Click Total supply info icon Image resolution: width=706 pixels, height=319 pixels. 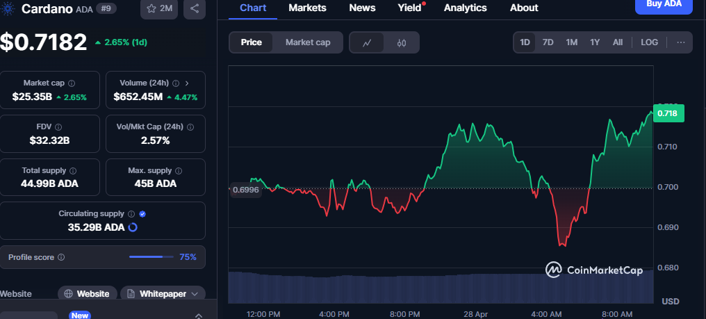point(73,171)
